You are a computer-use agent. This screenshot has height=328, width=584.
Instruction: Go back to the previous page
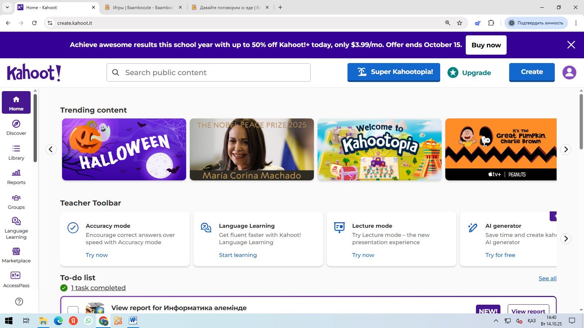coord(8,23)
